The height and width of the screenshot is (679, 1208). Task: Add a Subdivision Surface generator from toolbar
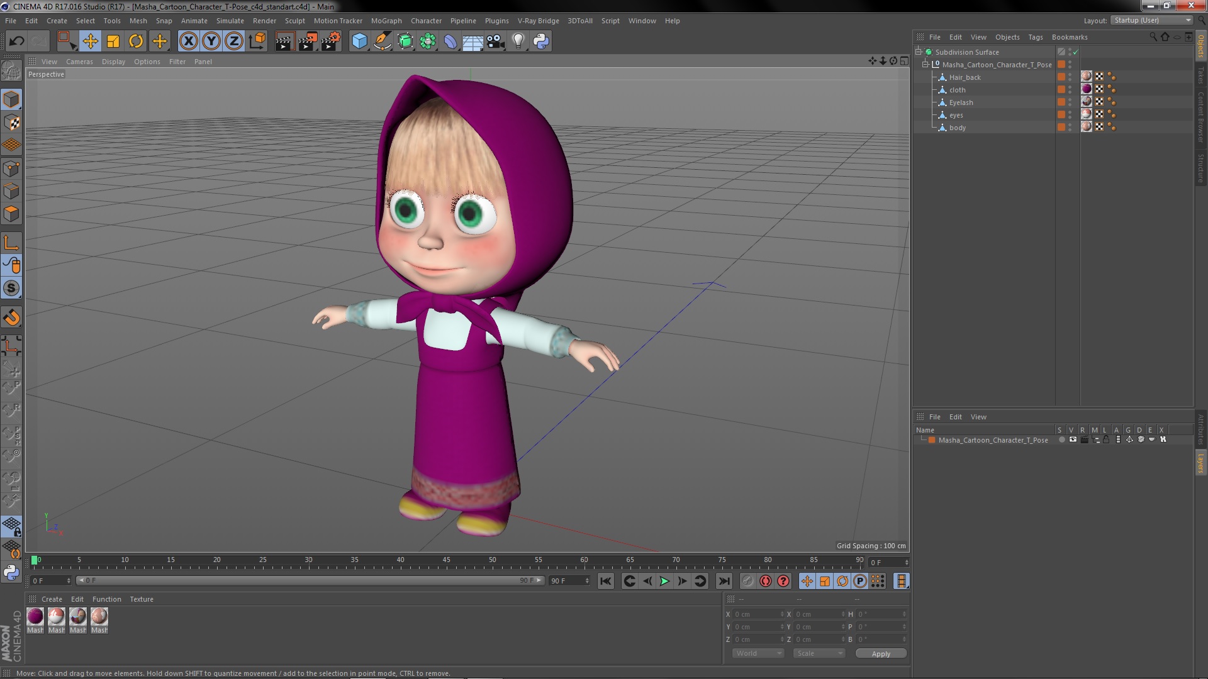[x=405, y=41]
